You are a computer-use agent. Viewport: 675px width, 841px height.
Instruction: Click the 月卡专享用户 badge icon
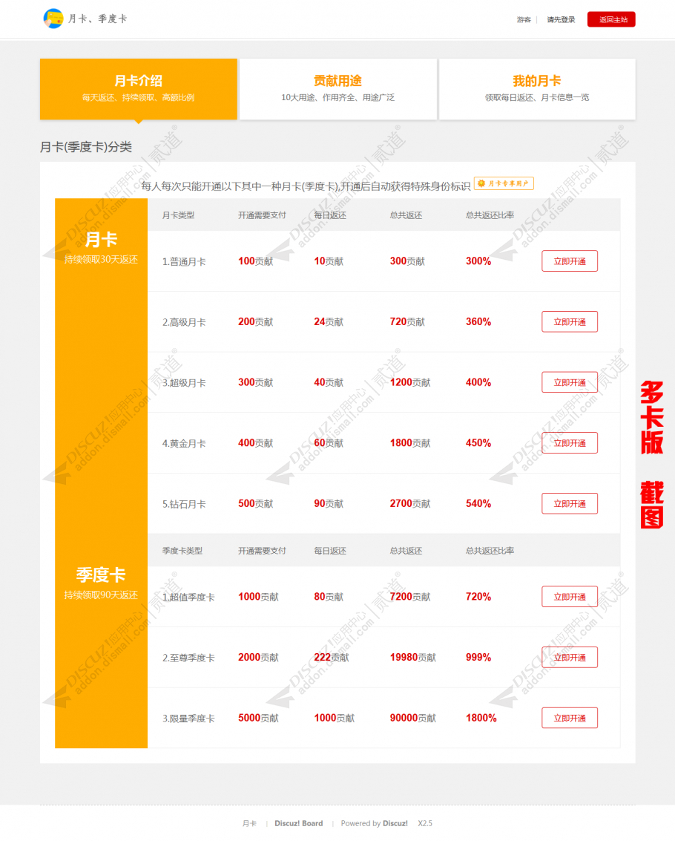click(x=504, y=183)
